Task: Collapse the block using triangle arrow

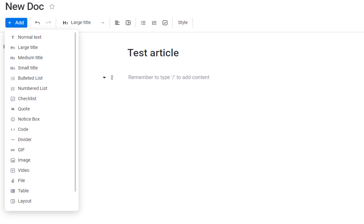Action: (x=104, y=77)
